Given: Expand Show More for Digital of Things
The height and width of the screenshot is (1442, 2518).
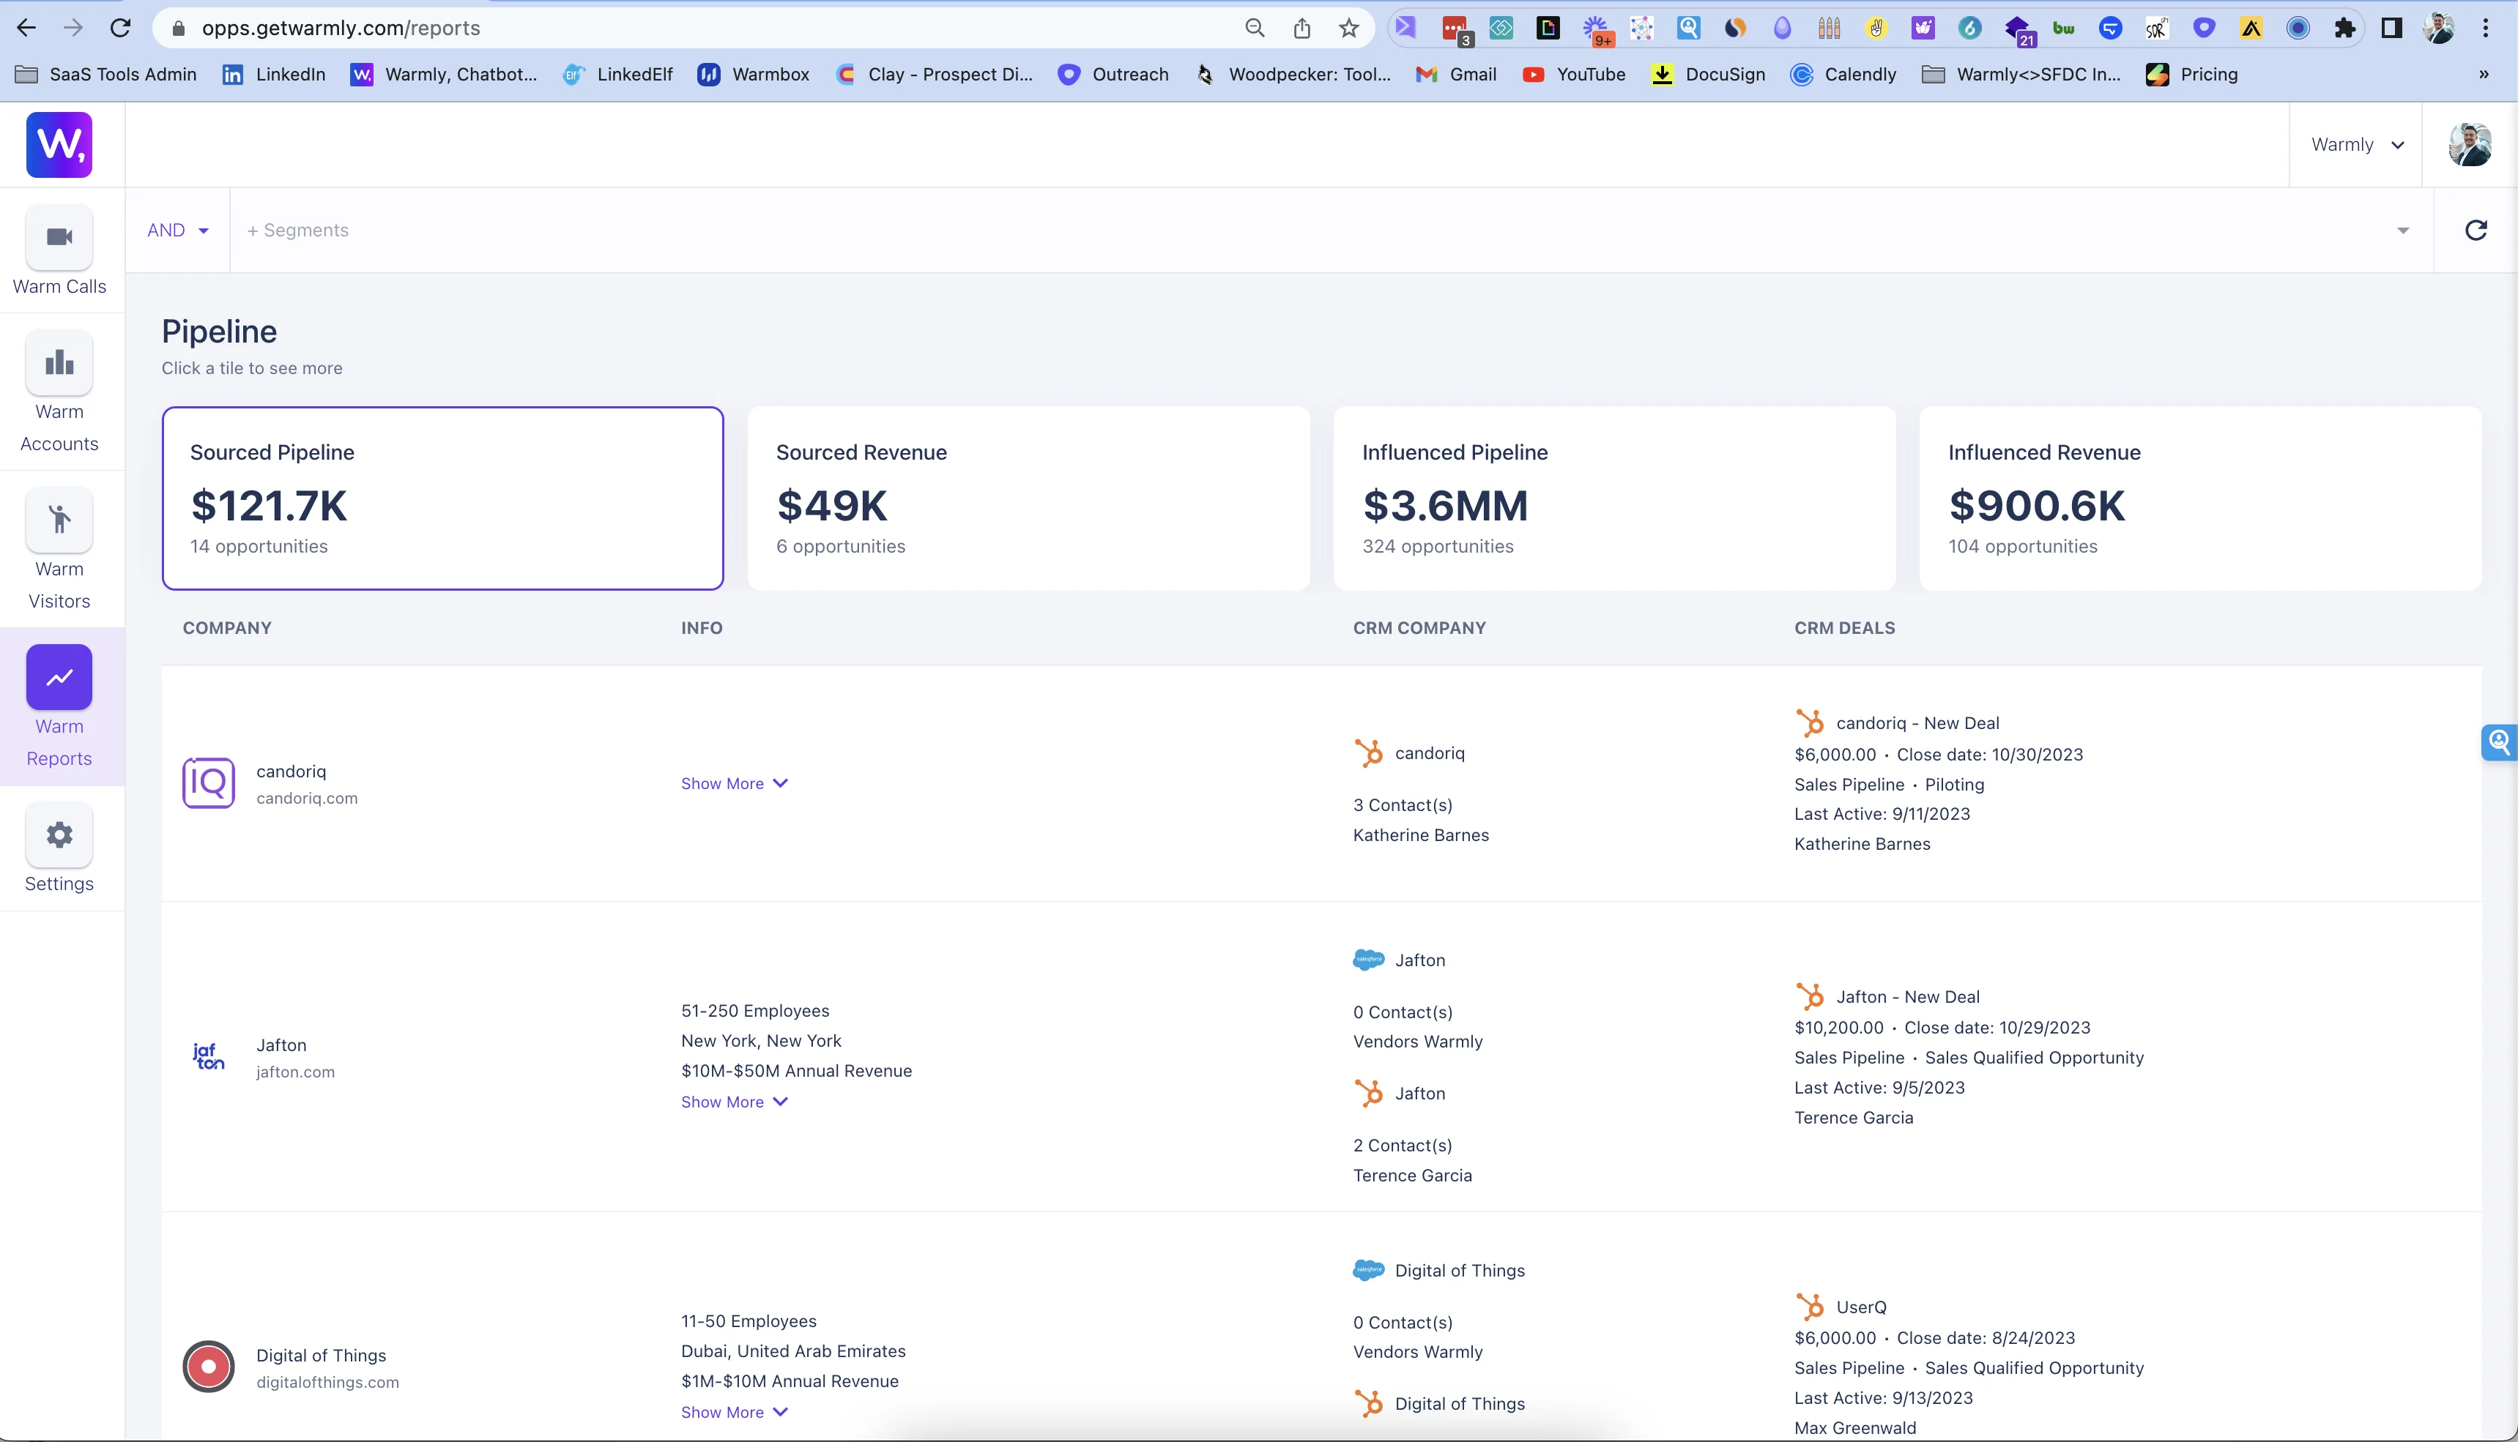Looking at the screenshot, I should [735, 1412].
